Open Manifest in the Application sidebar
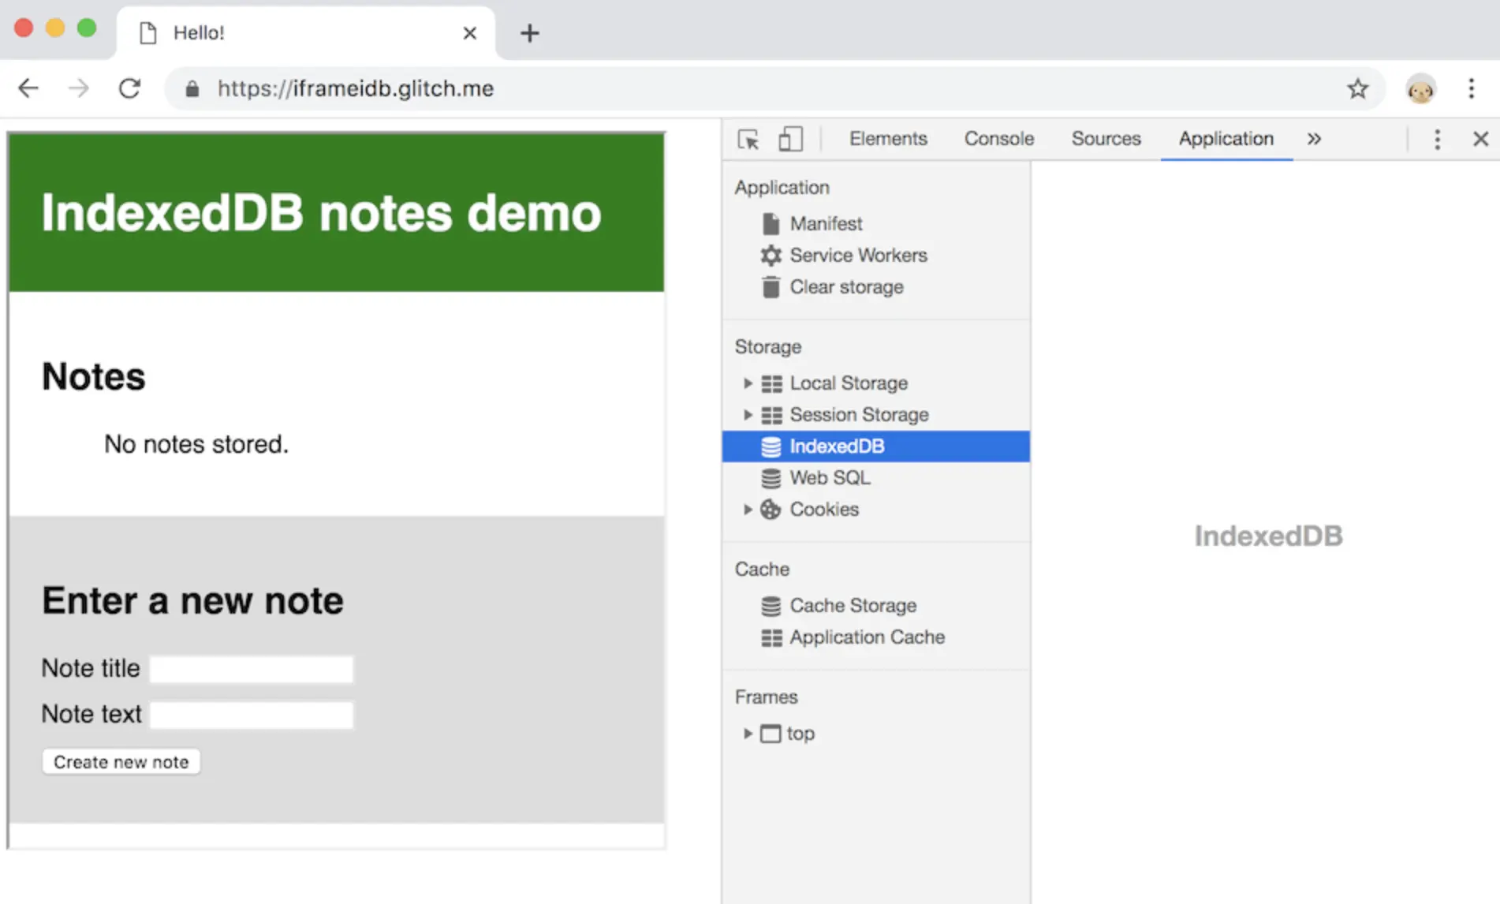The width and height of the screenshot is (1500, 904). click(826, 224)
